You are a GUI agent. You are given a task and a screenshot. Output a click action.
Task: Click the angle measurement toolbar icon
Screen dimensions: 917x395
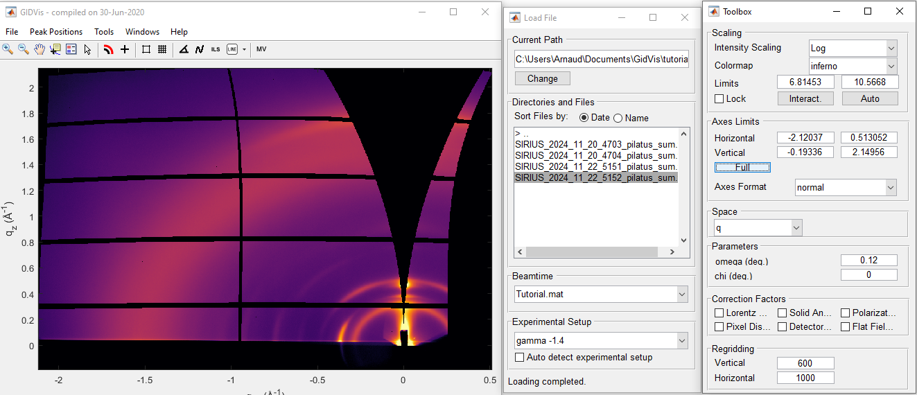[x=183, y=49]
